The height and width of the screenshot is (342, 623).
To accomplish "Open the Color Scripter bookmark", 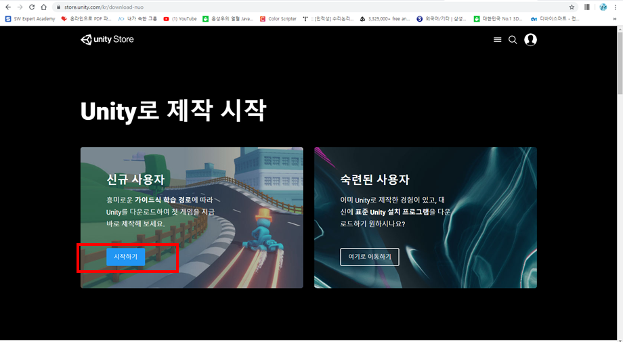I will [278, 19].
